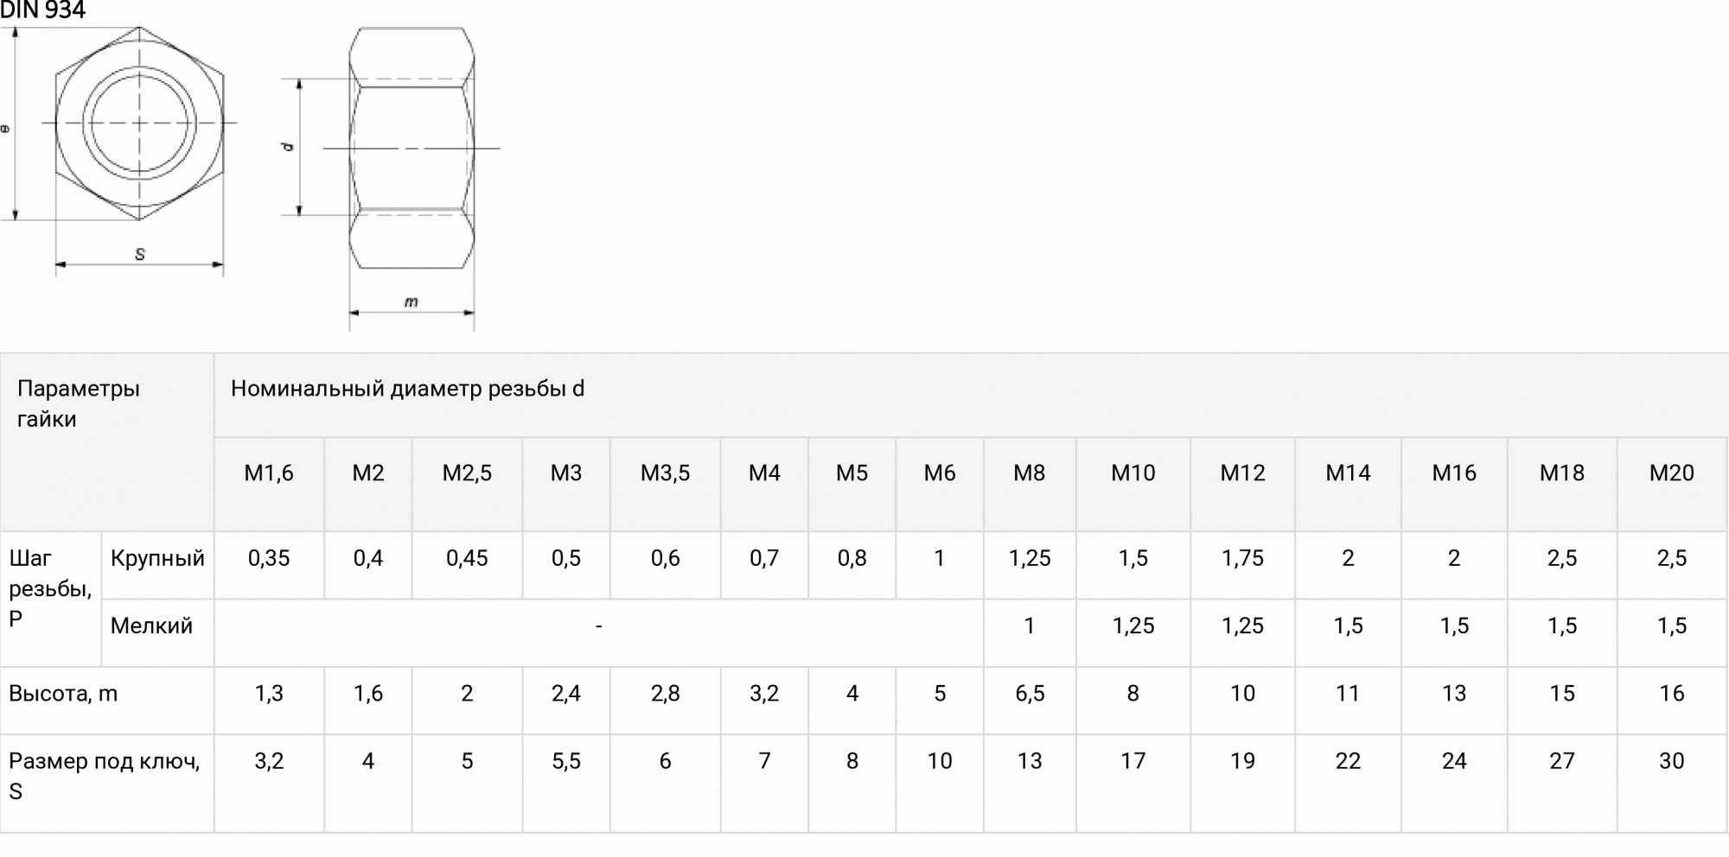Click wrench size value 30
1729x857 pixels.
pyautogui.click(x=1671, y=761)
